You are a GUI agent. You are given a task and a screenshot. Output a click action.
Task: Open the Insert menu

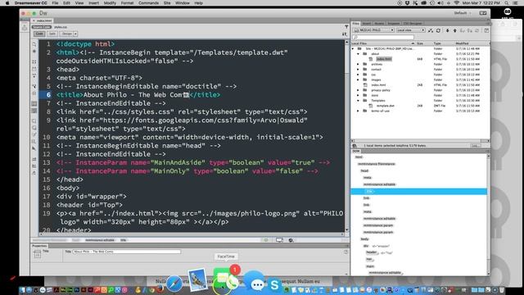[93, 3]
